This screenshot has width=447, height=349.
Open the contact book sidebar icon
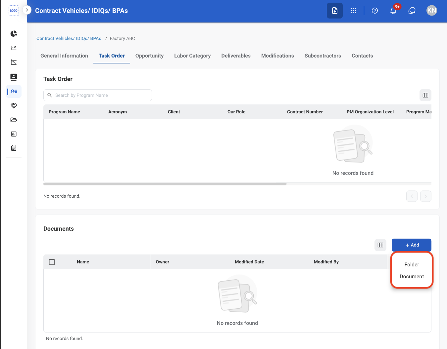tap(14, 77)
